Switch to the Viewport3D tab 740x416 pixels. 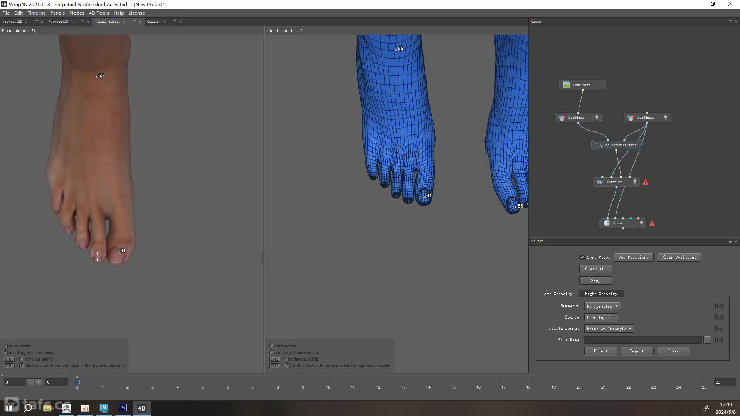coord(12,22)
